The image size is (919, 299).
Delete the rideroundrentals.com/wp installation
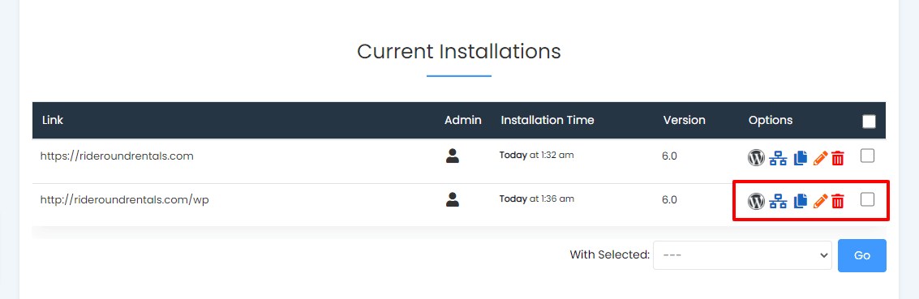pyautogui.click(x=838, y=202)
